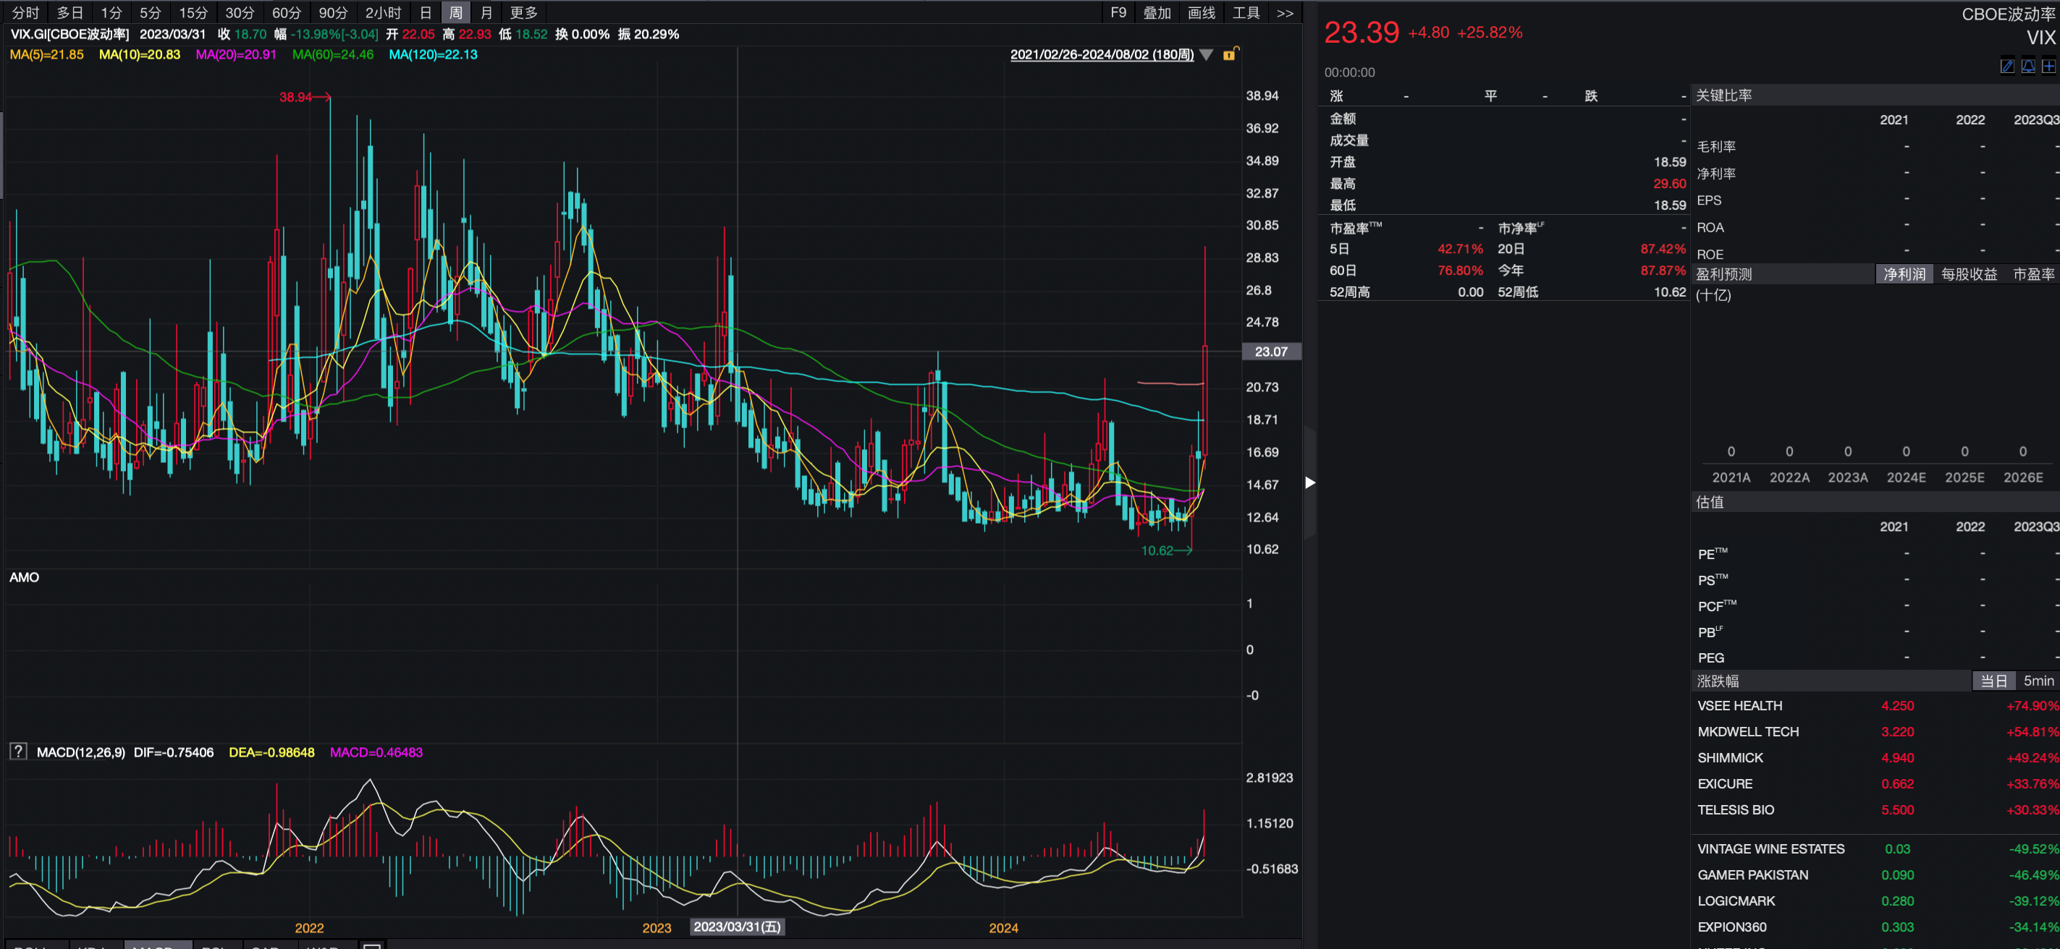2060x949 pixels.
Task: Click the white arrow panel collapse icon
Action: click(1309, 482)
